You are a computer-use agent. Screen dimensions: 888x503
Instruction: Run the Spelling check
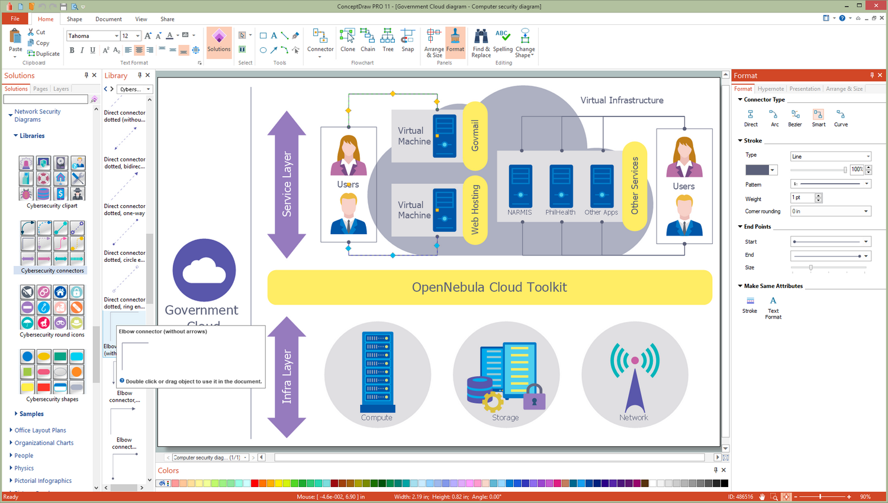[503, 40]
